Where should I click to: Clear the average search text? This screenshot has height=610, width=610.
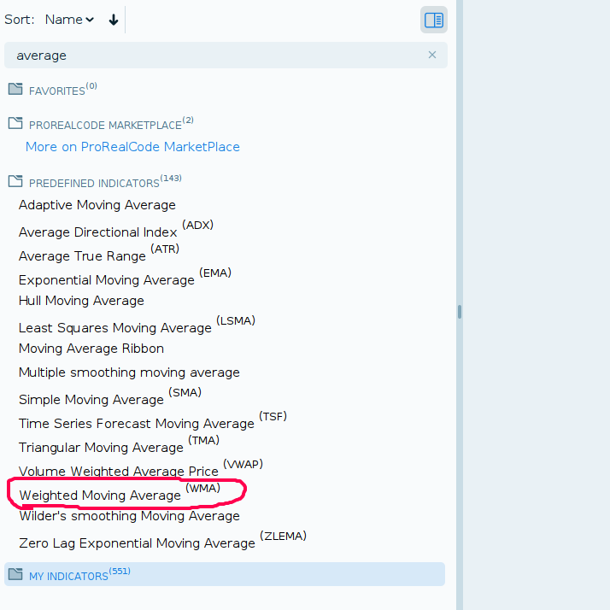pyautogui.click(x=431, y=55)
